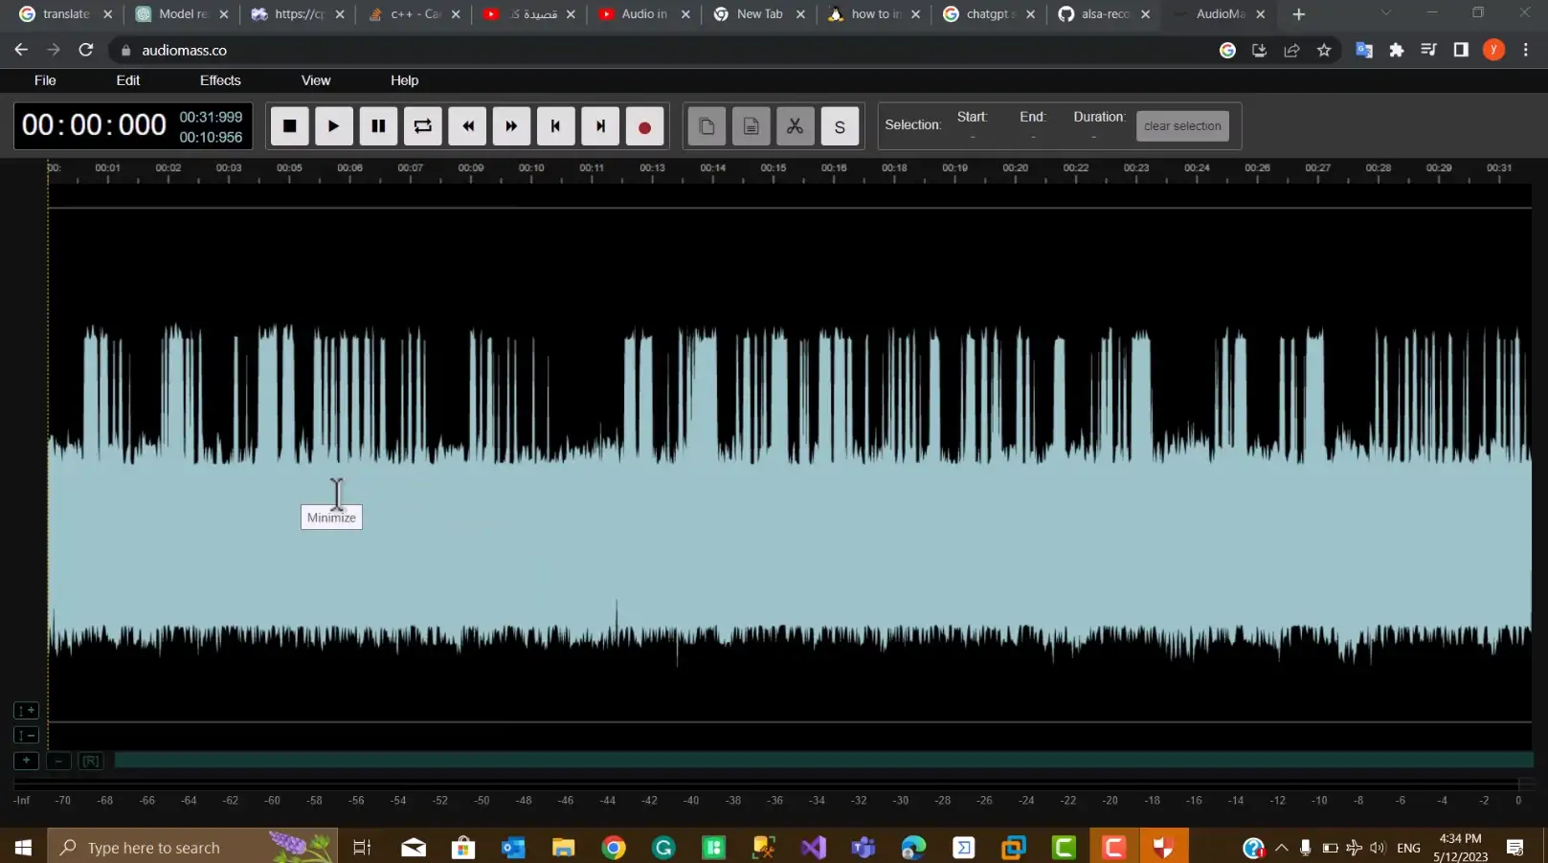This screenshot has width=1548, height=863.
Task: Click the scissors Cut tool
Action: pos(795,126)
